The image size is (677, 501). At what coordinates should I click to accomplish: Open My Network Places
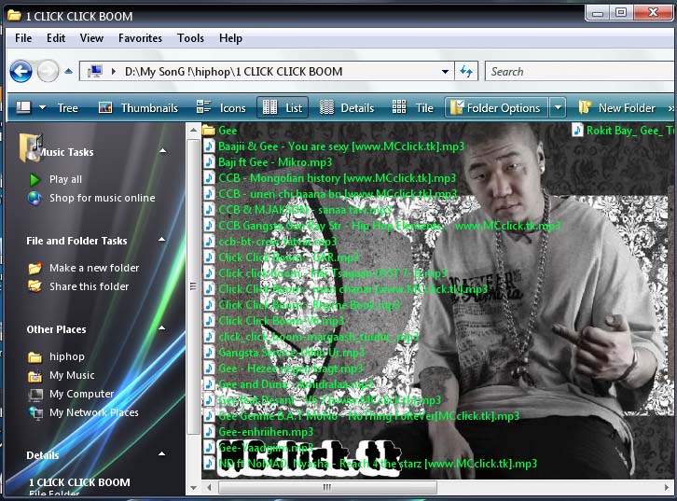[x=93, y=412]
